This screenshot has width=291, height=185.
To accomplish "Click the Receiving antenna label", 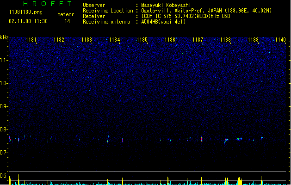I will pos(106,22).
